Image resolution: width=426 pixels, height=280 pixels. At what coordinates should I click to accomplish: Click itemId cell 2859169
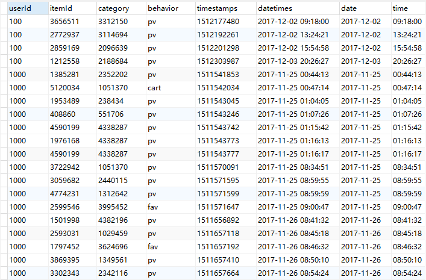pos(72,48)
